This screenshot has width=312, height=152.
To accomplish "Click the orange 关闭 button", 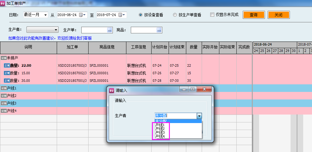I will click(278, 15).
